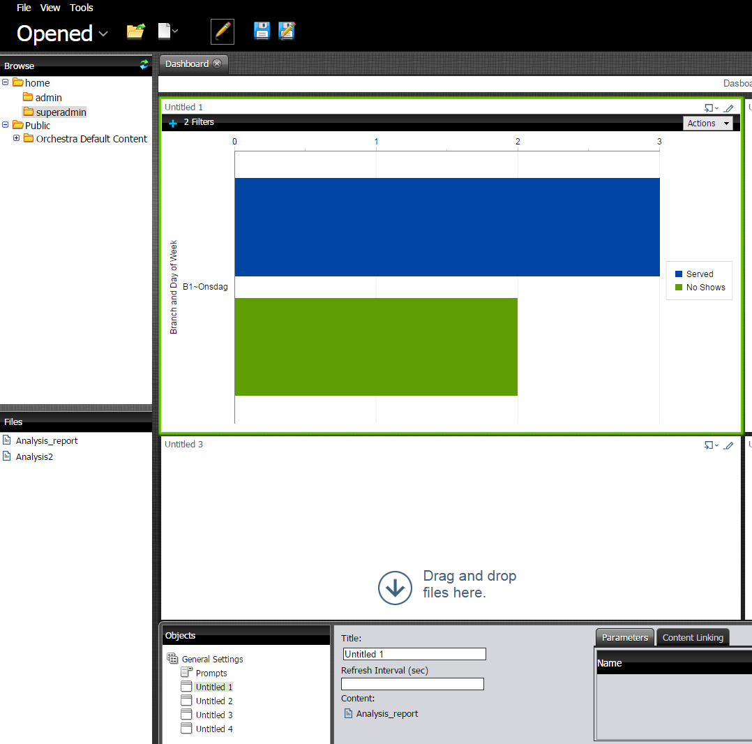752x744 pixels.
Task: Open the Opened perspective dropdown
Action: 103,34
